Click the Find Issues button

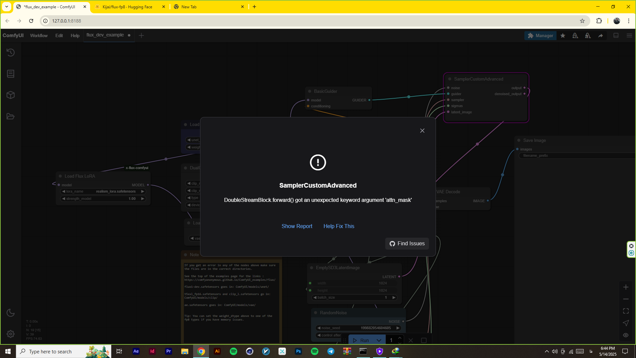click(x=407, y=244)
